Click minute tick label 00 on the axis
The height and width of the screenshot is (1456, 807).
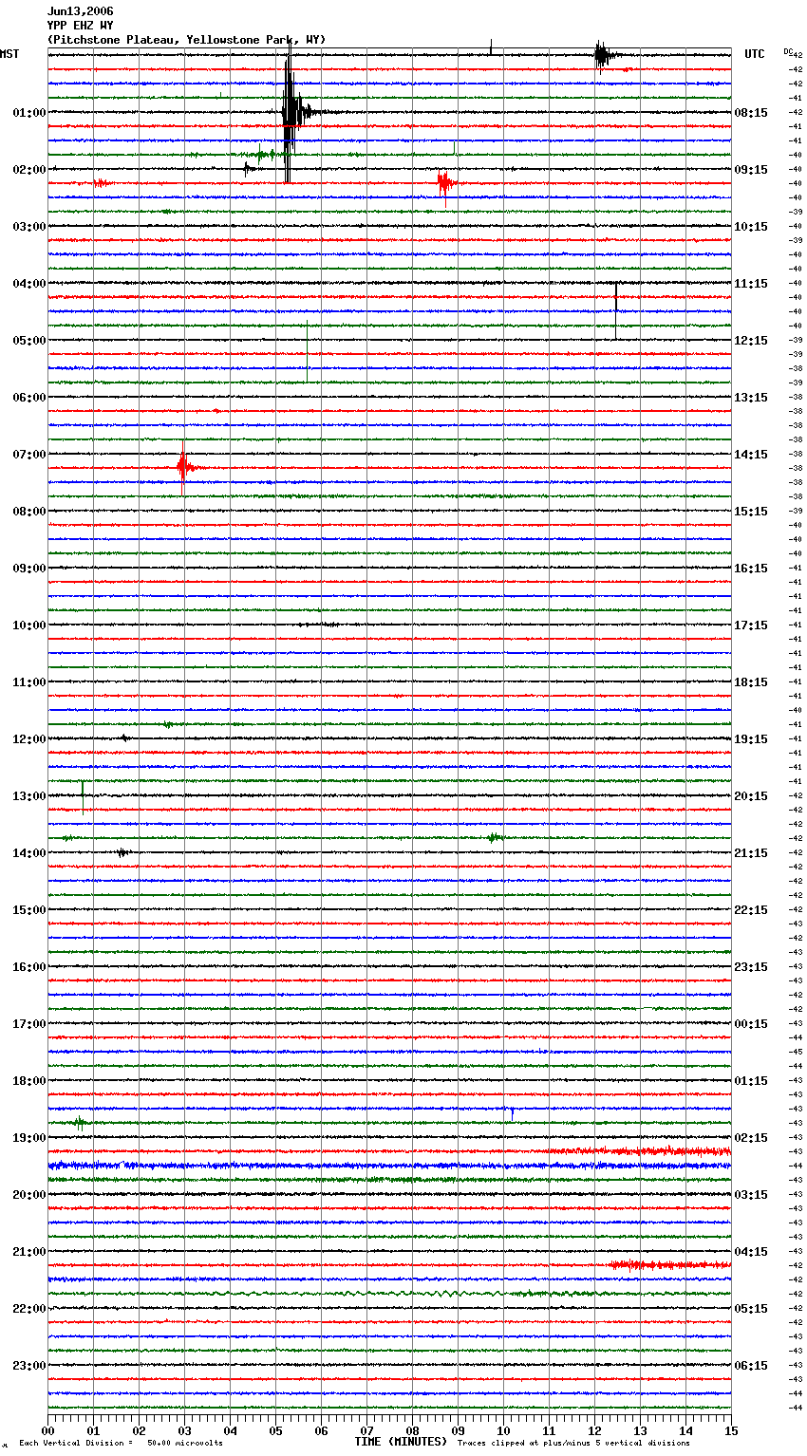point(47,1430)
